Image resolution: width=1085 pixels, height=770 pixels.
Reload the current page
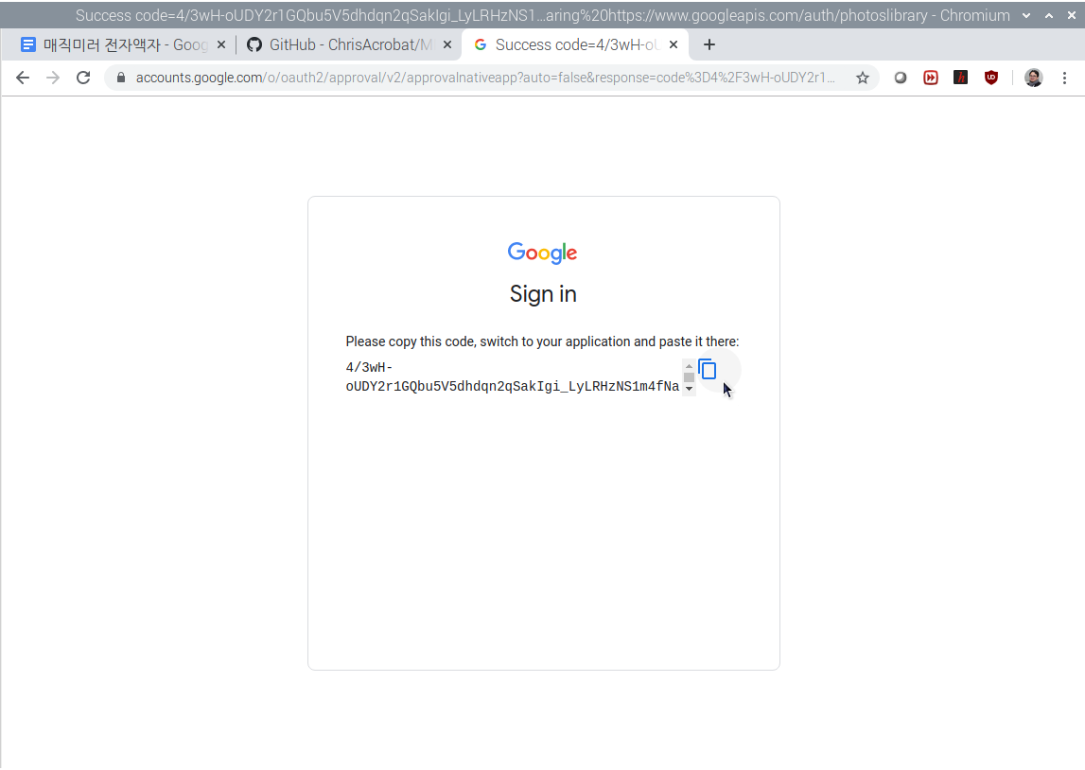(x=84, y=78)
